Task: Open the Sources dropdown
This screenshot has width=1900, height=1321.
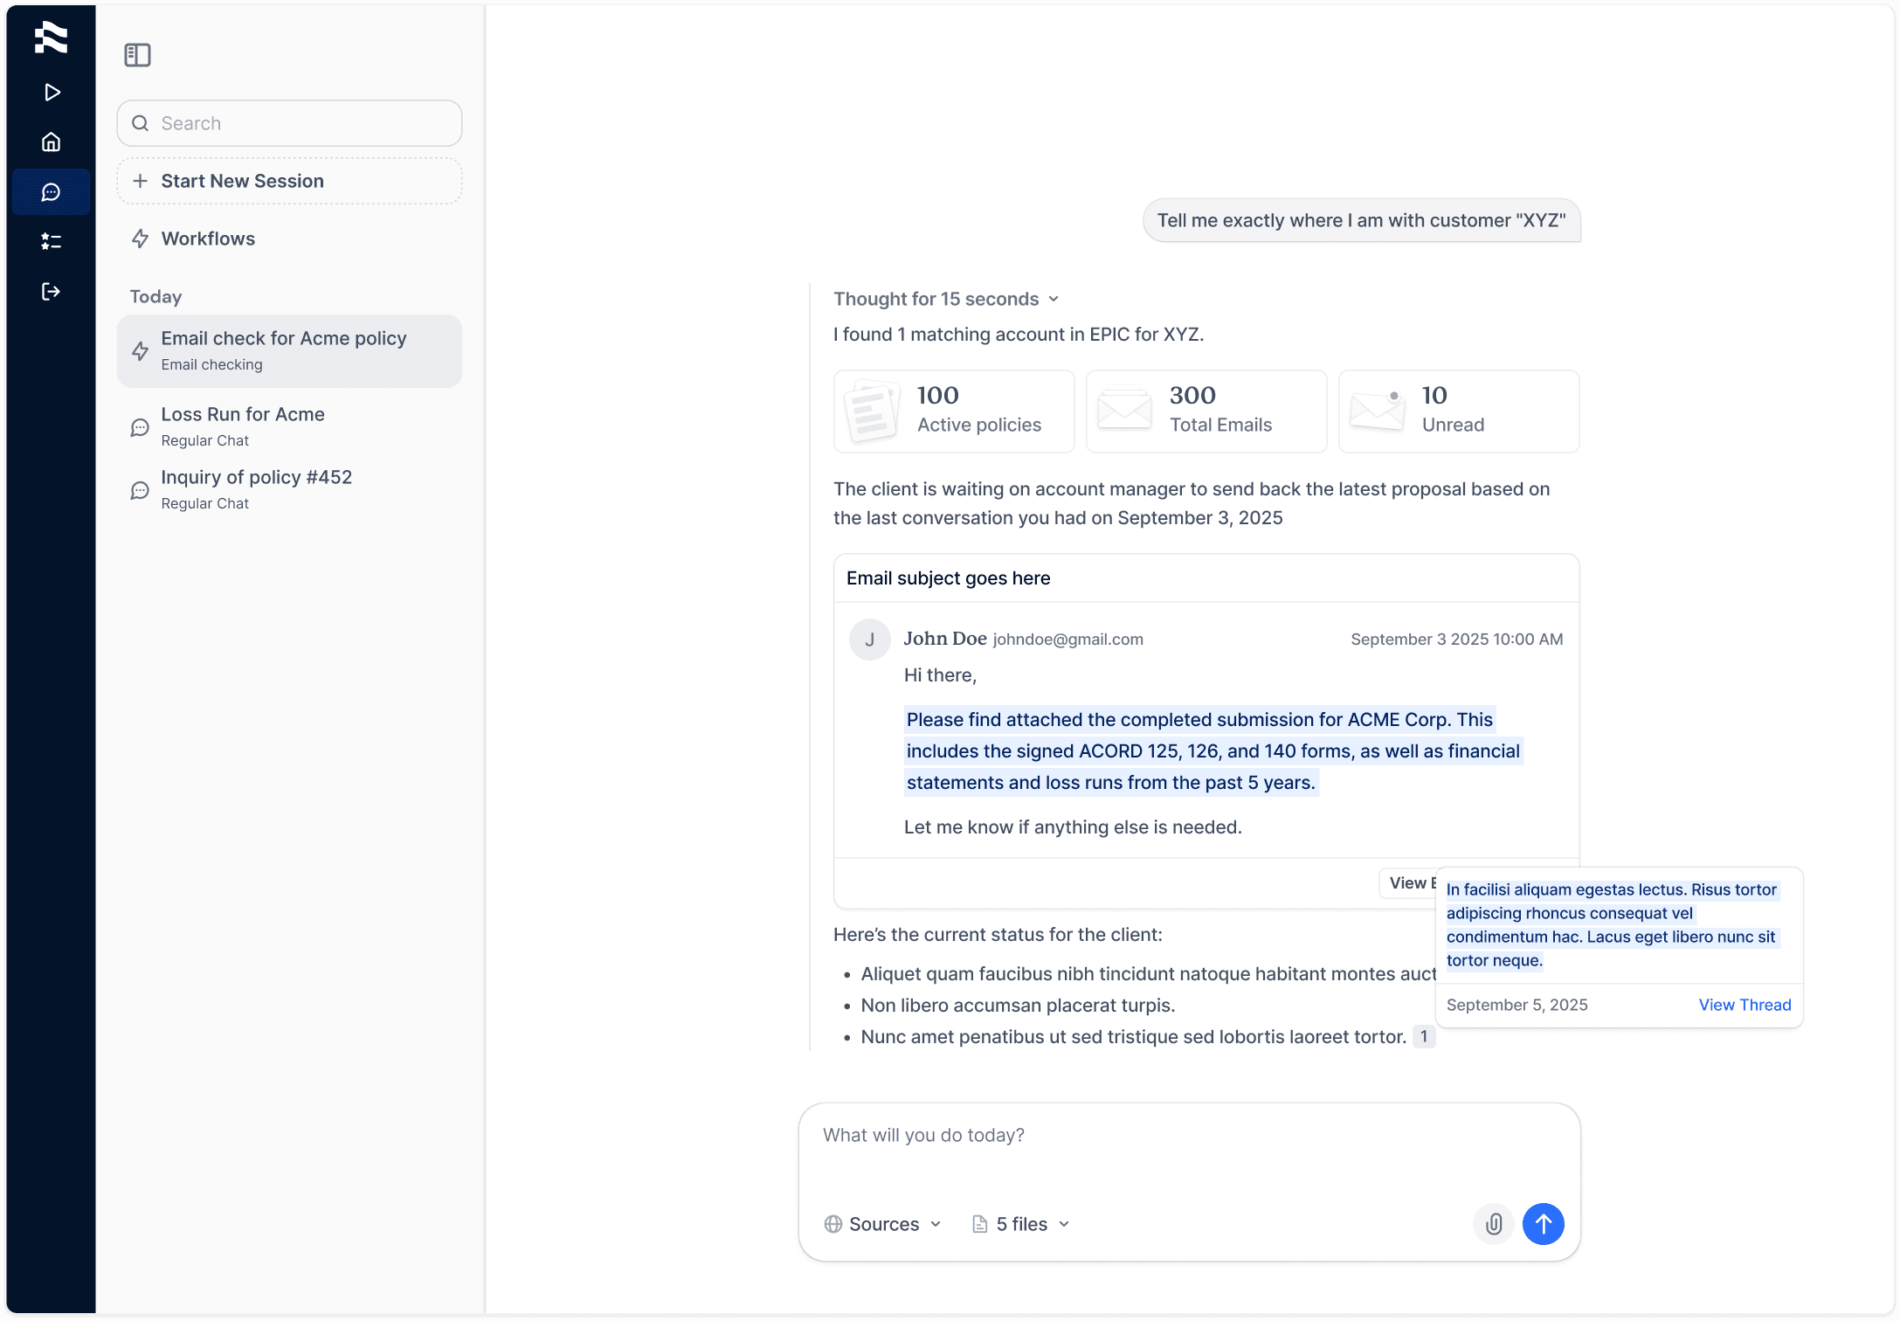Action: click(882, 1224)
